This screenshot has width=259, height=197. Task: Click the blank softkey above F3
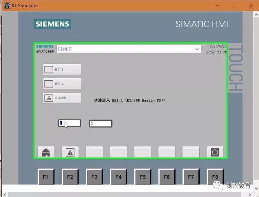click(95, 152)
